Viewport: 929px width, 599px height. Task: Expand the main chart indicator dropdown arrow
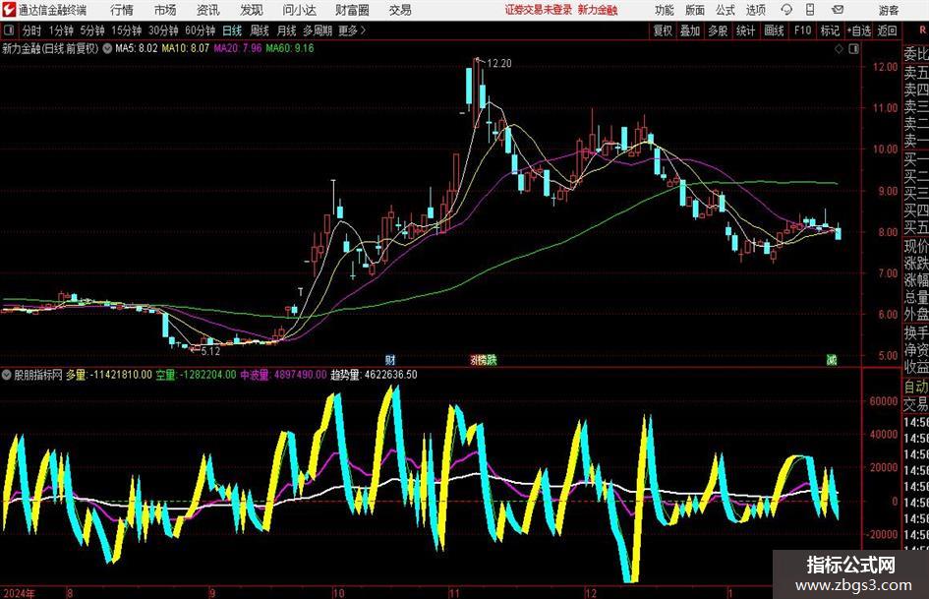tap(107, 48)
